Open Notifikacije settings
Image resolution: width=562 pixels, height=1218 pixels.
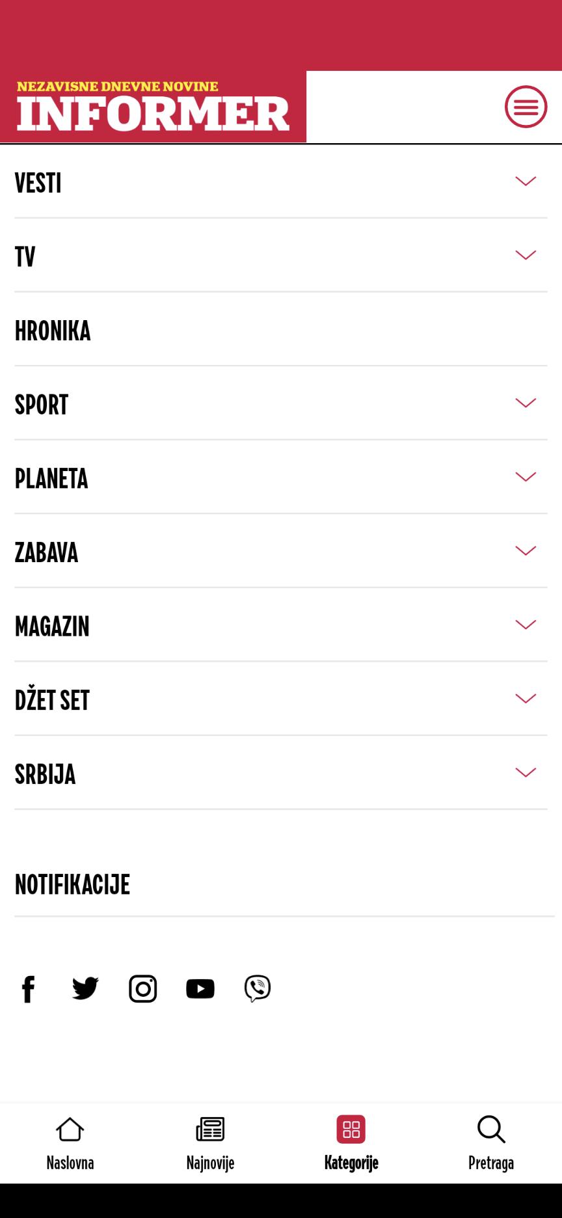[x=72, y=885]
